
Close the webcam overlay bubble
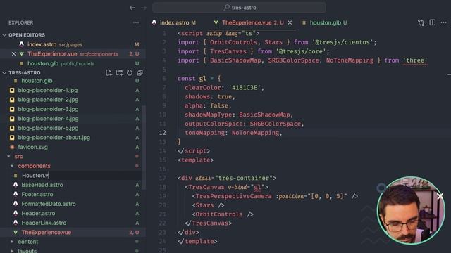tap(440, 196)
